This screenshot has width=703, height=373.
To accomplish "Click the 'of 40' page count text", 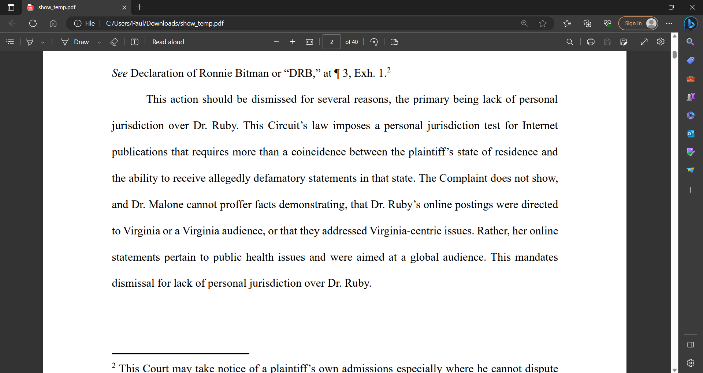I will pyautogui.click(x=351, y=42).
